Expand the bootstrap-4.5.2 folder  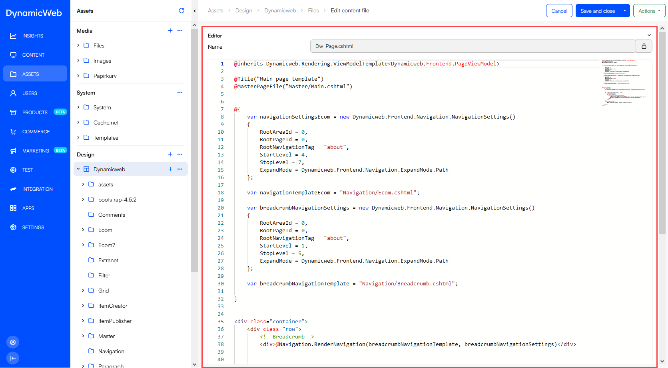coord(83,200)
